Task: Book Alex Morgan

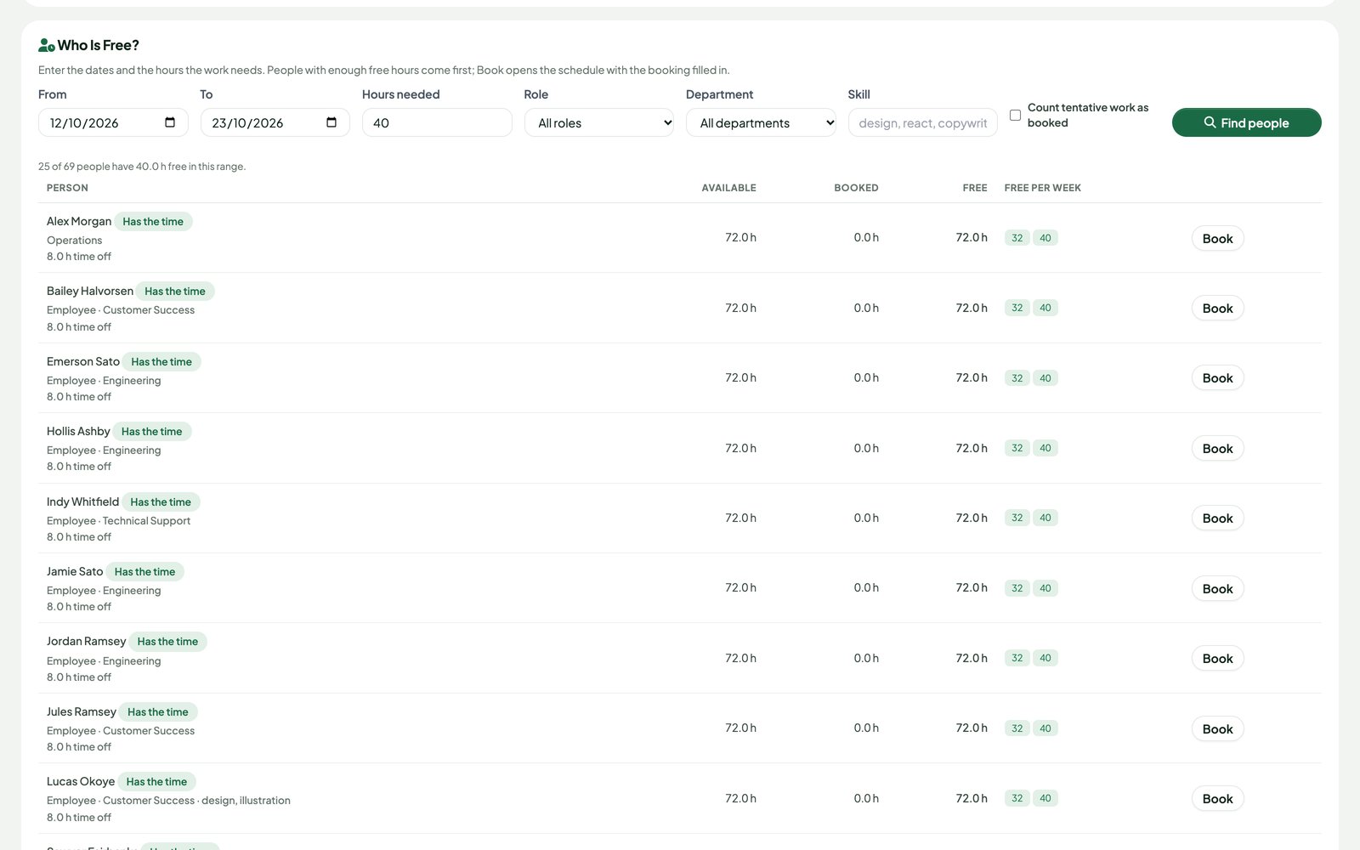Action: click(1217, 238)
